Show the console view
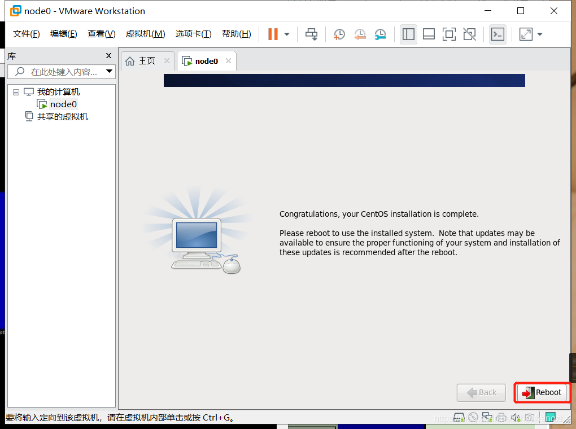Screen dimensions: 576x429 [x=498, y=34]
